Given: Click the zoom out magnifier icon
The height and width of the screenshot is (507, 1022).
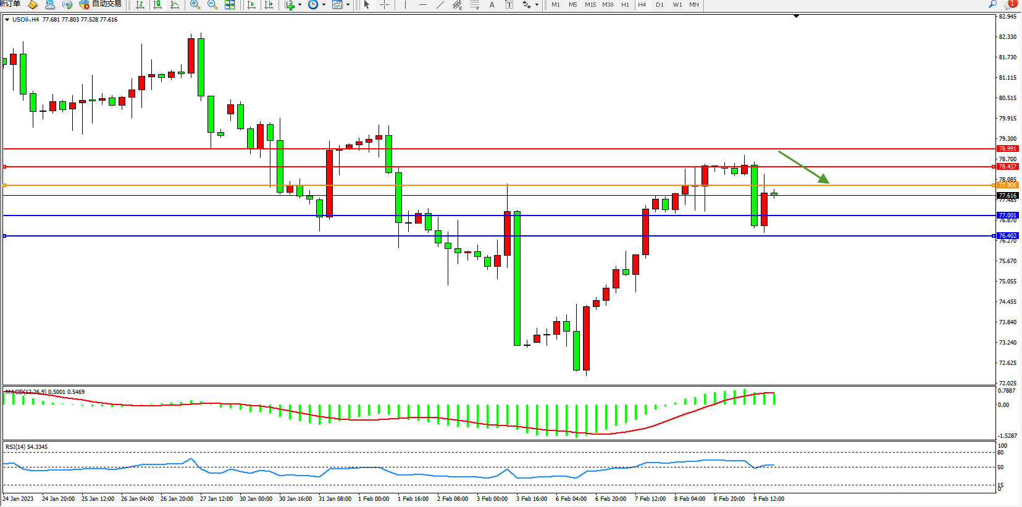Looking at the screenshot, I should [x=212, y=5].
